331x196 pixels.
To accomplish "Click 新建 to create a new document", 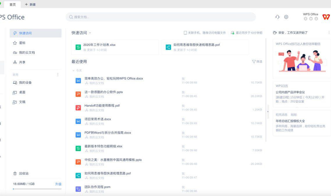I will [30, 4].
